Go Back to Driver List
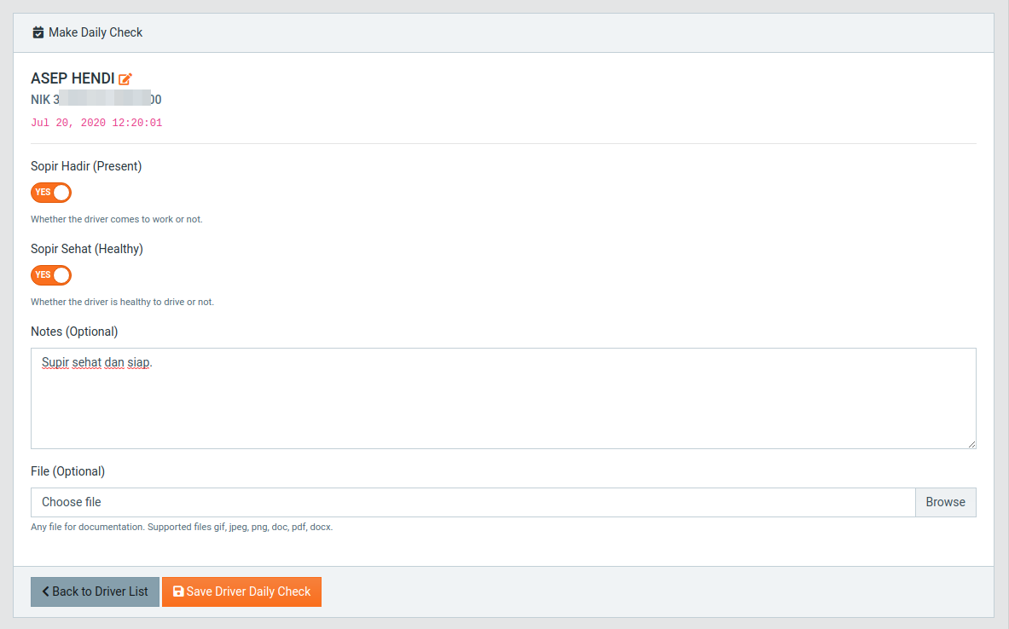This screenshot has width=1009, height=629. click(96, 591)
